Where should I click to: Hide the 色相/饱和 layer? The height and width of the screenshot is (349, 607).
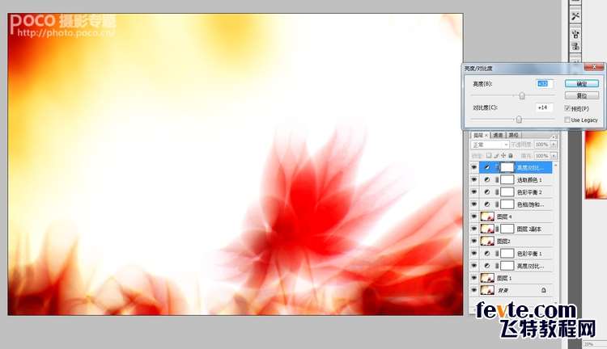pos(473,204)
